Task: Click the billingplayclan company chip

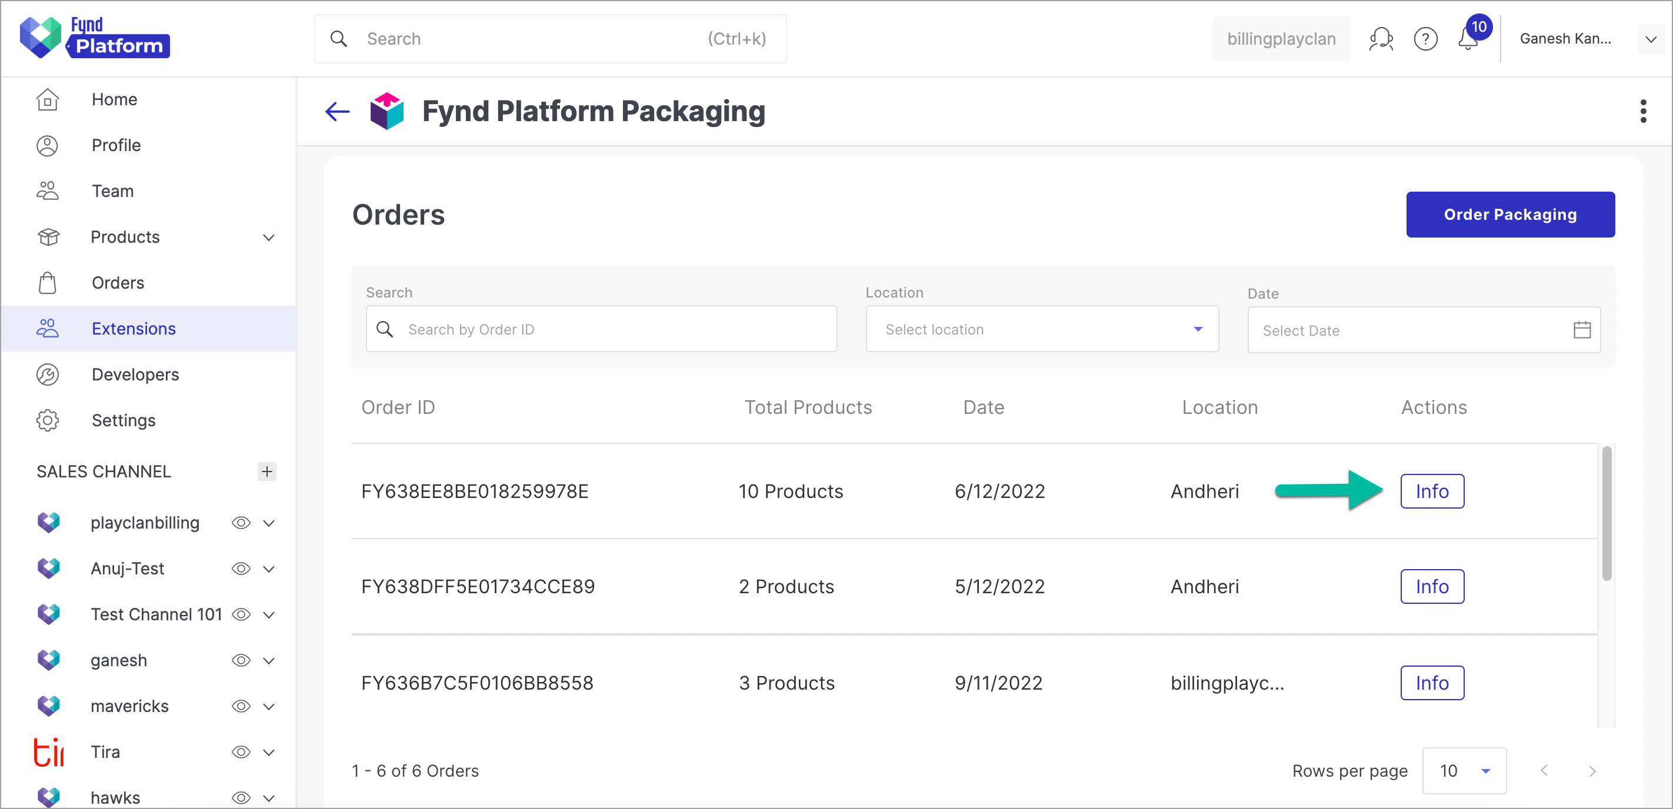Action: 1281,39
